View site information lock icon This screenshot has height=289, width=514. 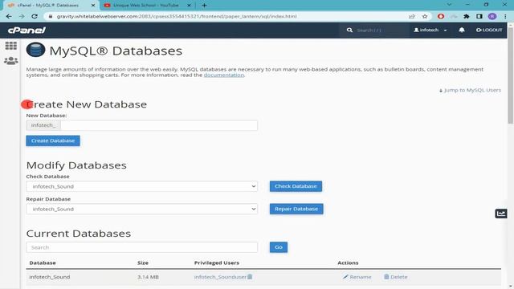[50, 16]
